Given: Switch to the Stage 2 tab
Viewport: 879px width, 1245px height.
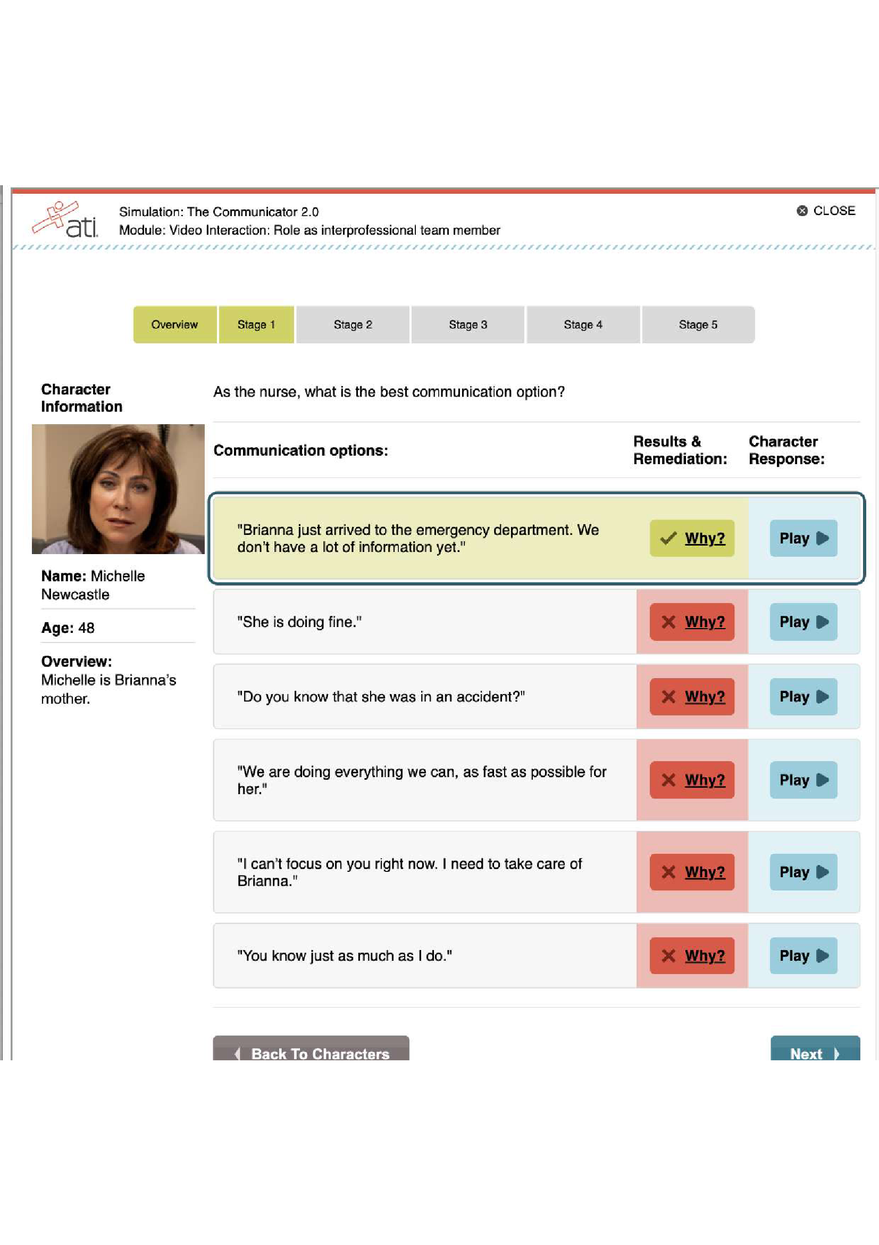Looking at the screenshot, I should click(353, 324).
